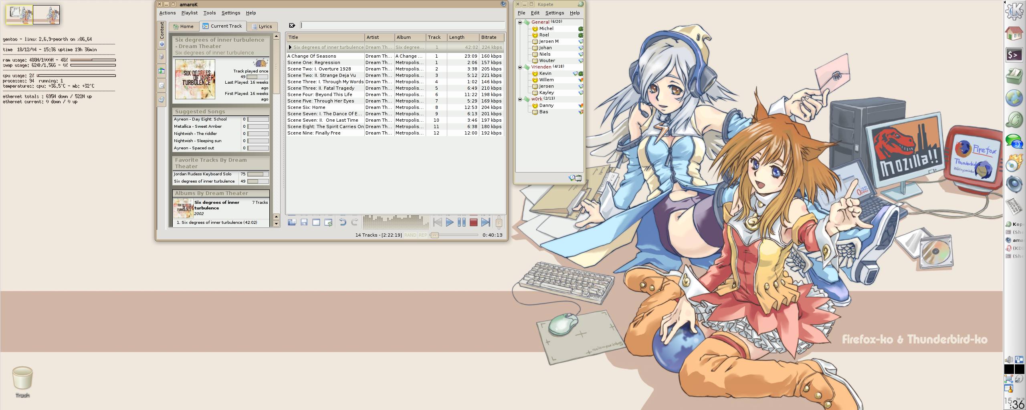The width and height of the screenshot is (1026, 410).
Task: Skip to previous track in amaroK
Action: 438,222
